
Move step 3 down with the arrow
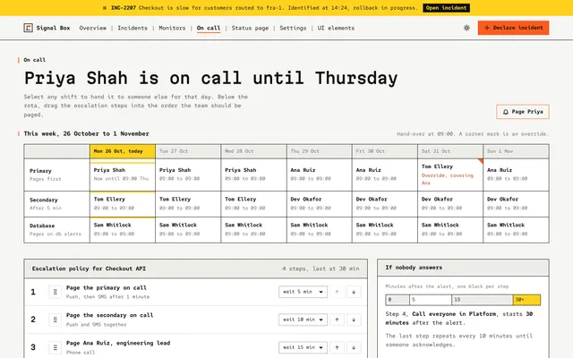click(354, 347)
